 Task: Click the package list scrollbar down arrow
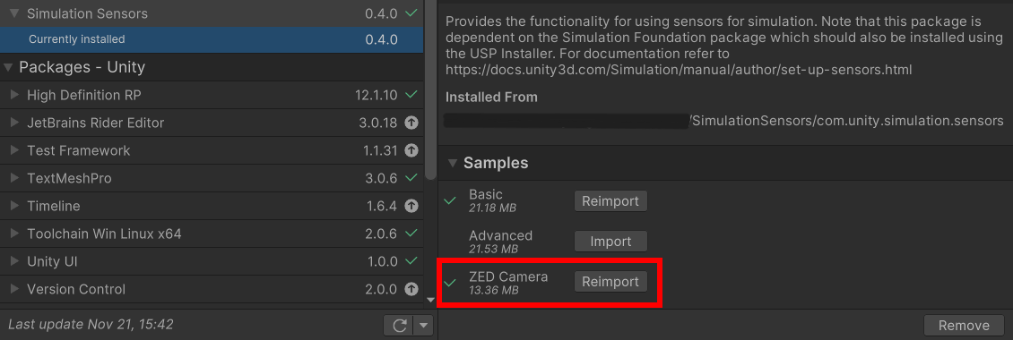click(431, 300)
